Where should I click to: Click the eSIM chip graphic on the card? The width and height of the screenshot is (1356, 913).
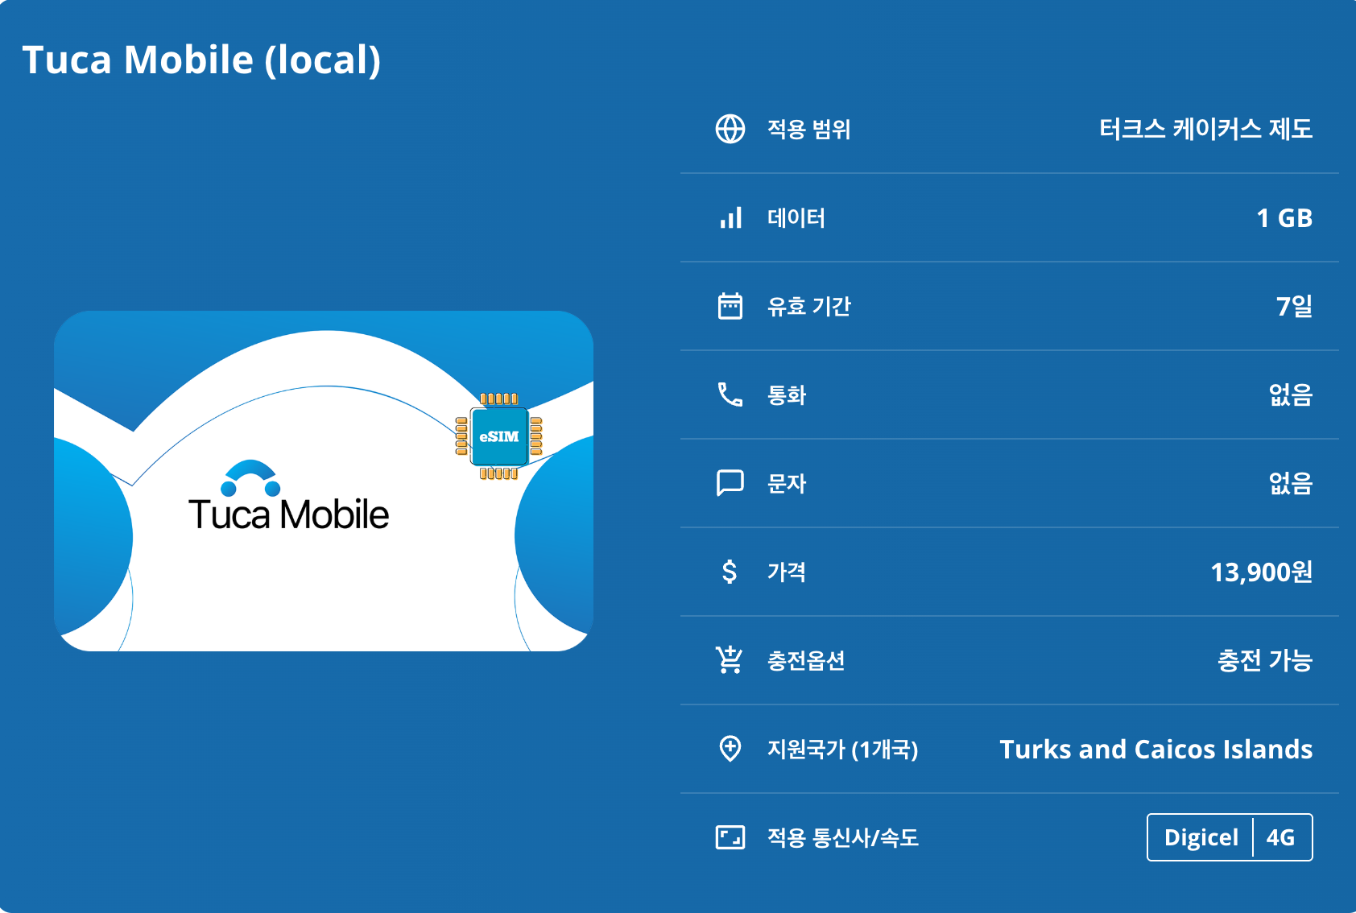(499, 436)
